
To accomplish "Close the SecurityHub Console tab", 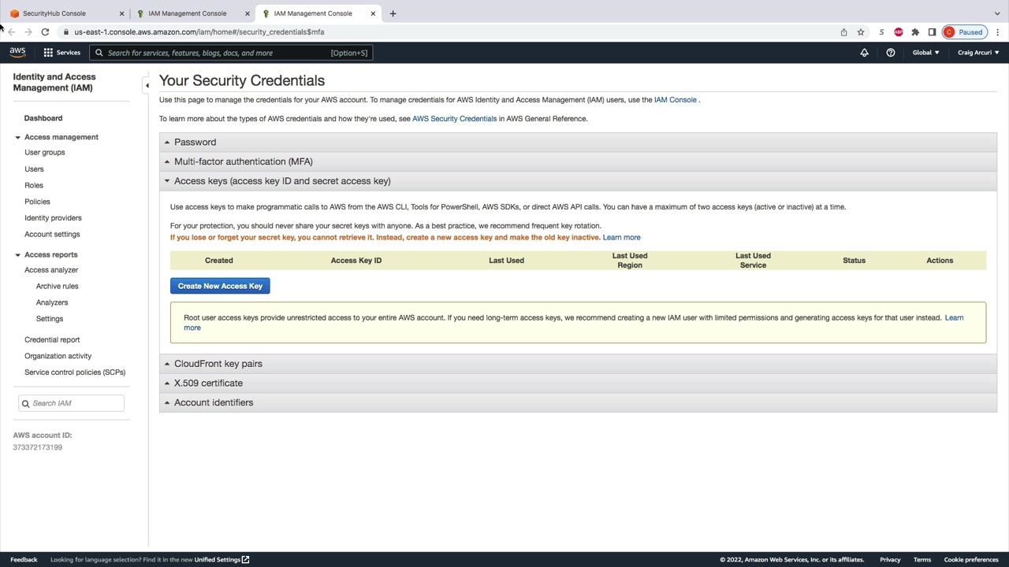I will click(x=121, y=13).
